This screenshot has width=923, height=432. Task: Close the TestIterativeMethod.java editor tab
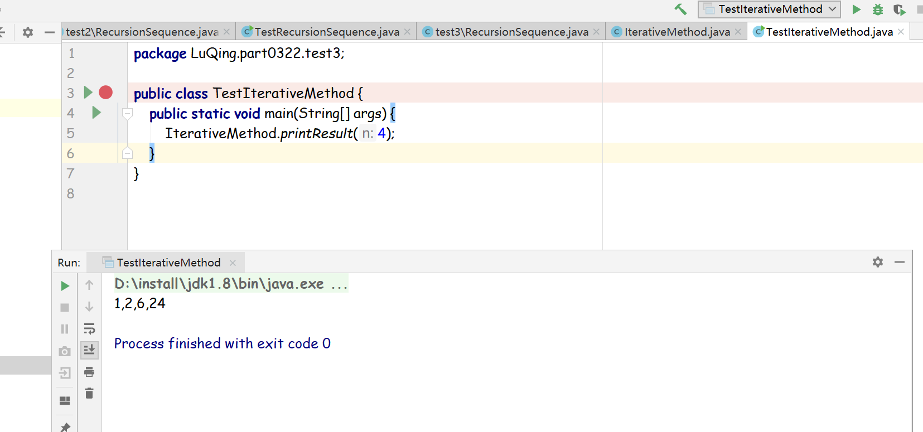tap(901, 32)
